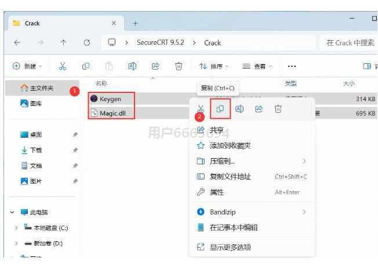The image size is (378, 265).
Task: Click the toolbar Copy icon
Action: (86, 66)
